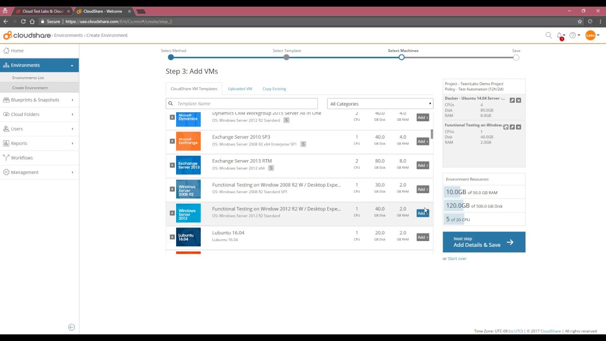The width and height of the screenshot is (606, 341).
Task: Go to Select Method wizard step
Action: (x=171, y=57)
